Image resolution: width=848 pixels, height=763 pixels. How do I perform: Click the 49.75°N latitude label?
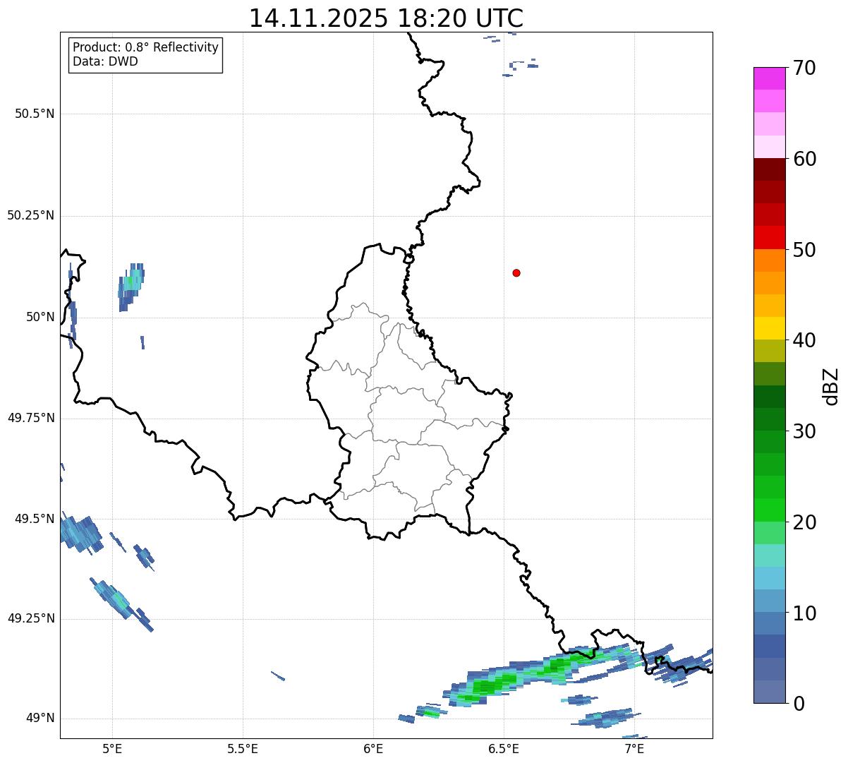click(x=30, y=418)
